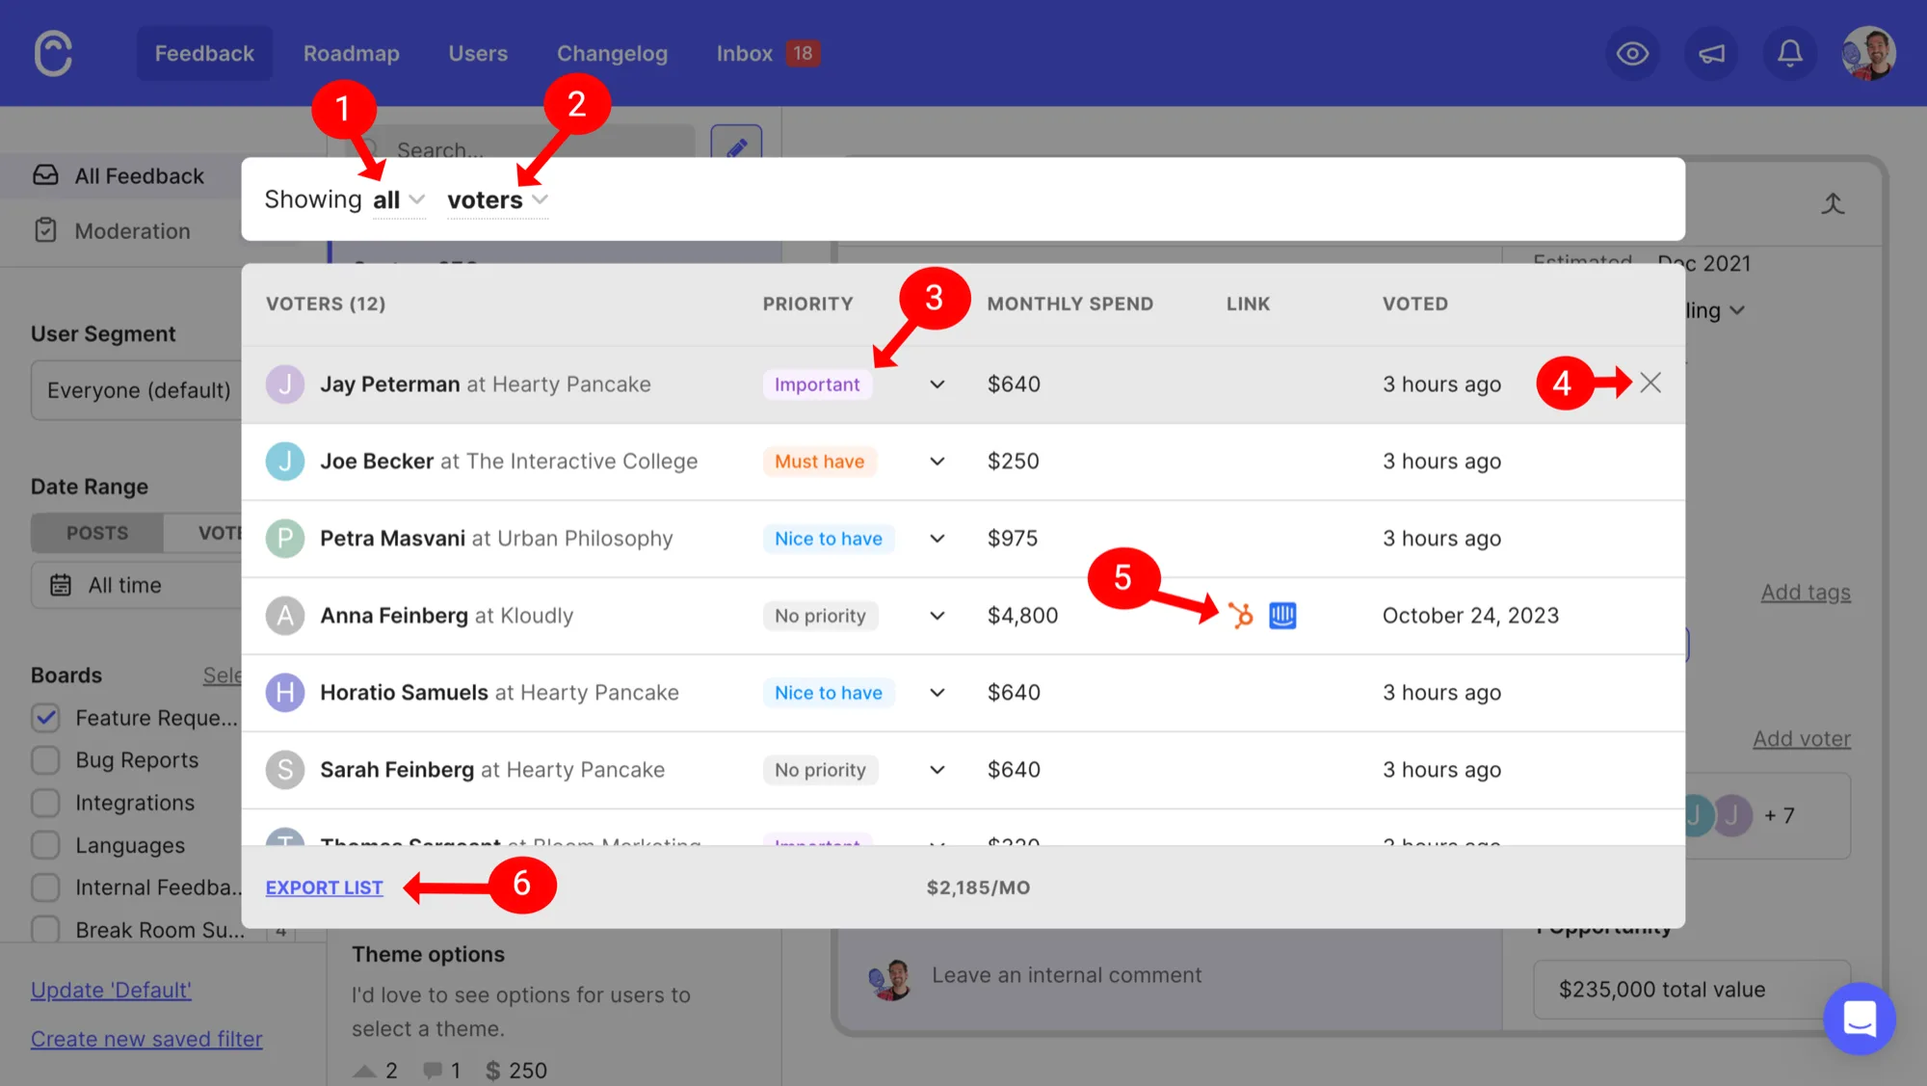Open the All Feedback sidebar item
Image resolution: width=1927 pixels, height=1086 pixels.
(x=120, y=175)
